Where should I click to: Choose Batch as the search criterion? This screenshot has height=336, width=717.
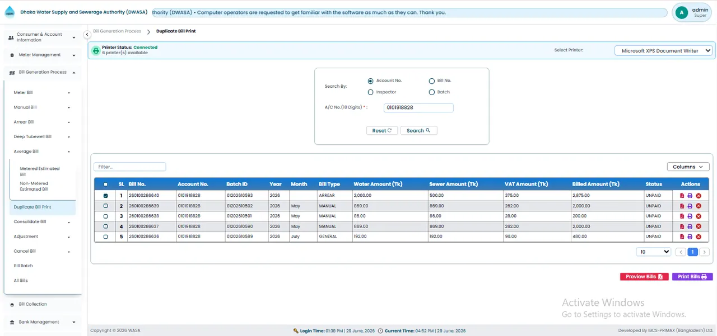click(432, 92)
